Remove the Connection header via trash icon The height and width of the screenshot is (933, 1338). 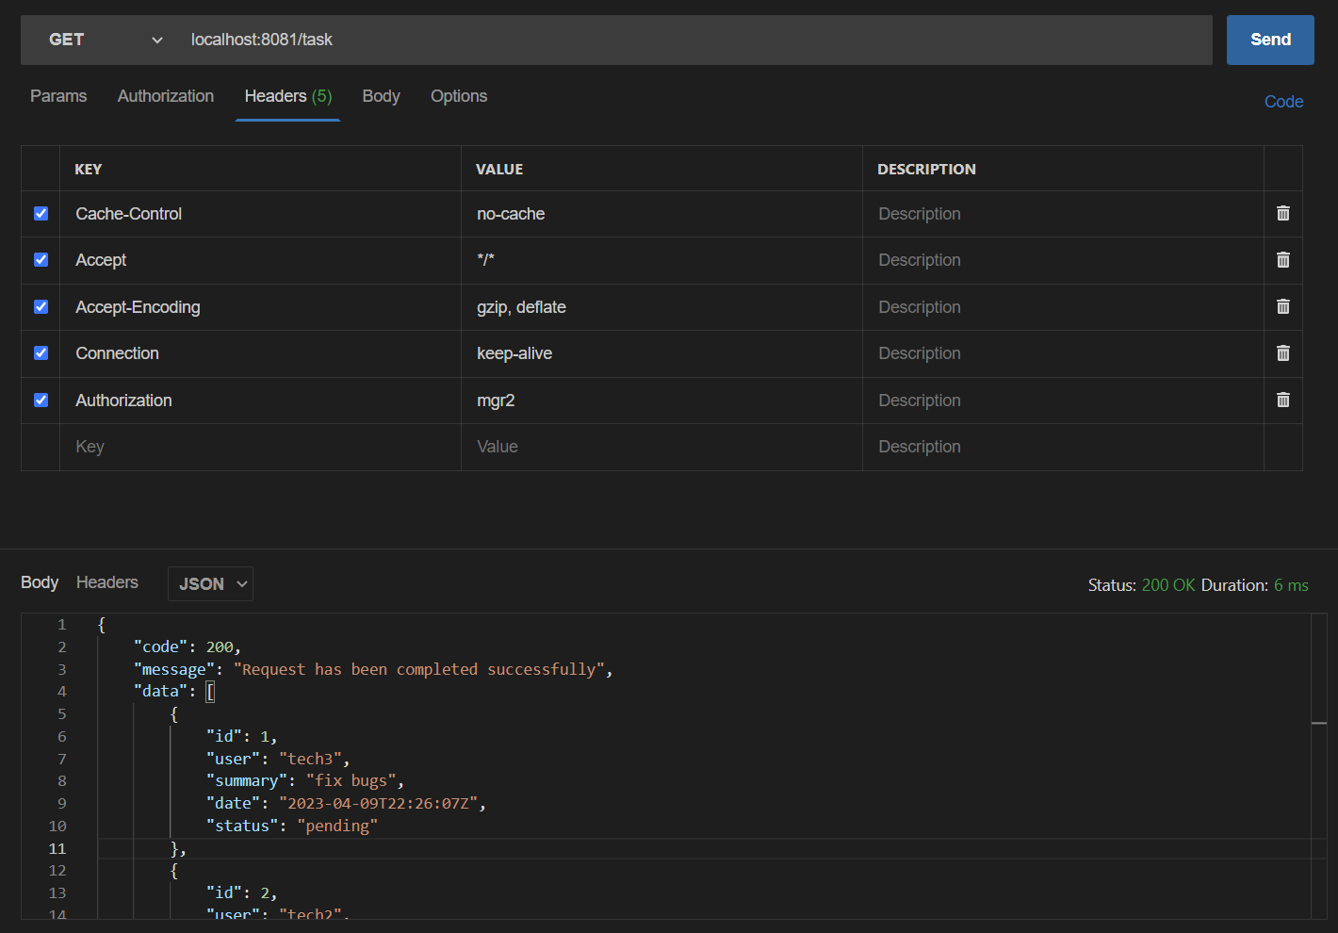click(1282, 352)
